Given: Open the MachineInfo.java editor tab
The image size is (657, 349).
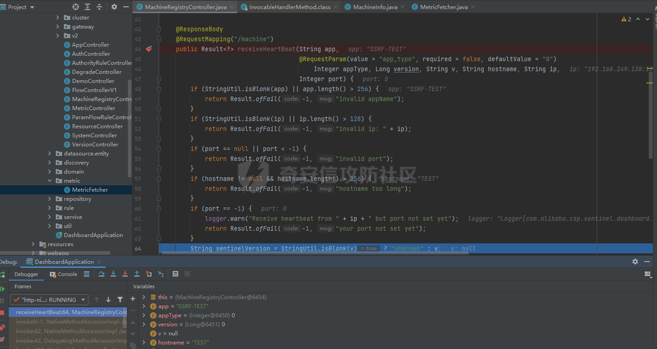Looking at the screenshot, I should coord(375,7).
